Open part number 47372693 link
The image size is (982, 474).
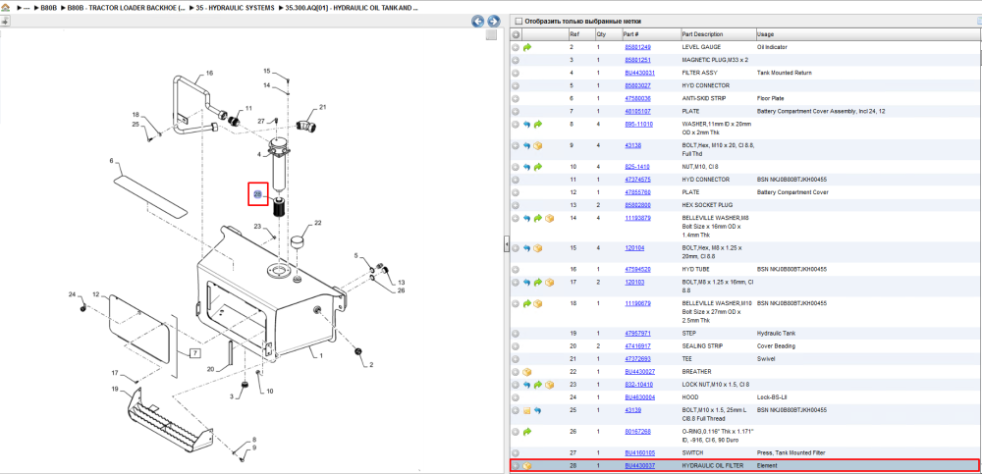637,359
